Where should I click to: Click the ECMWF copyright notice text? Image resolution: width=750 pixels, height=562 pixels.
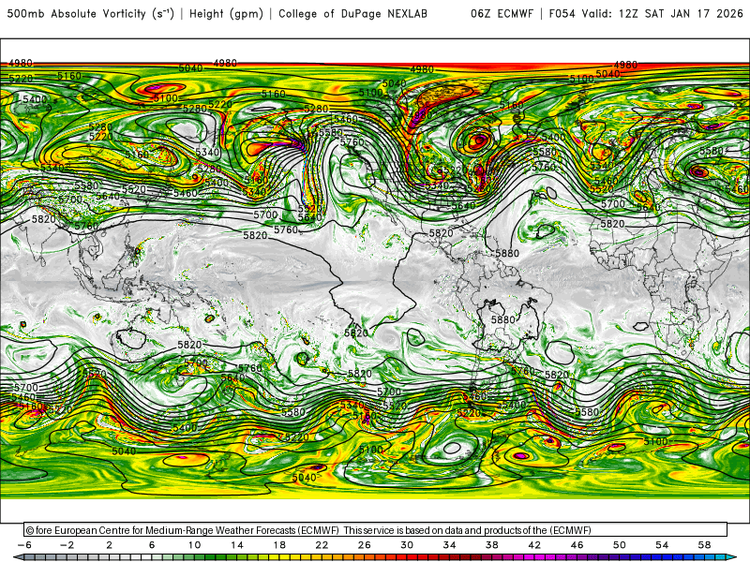tap(308, 530)
